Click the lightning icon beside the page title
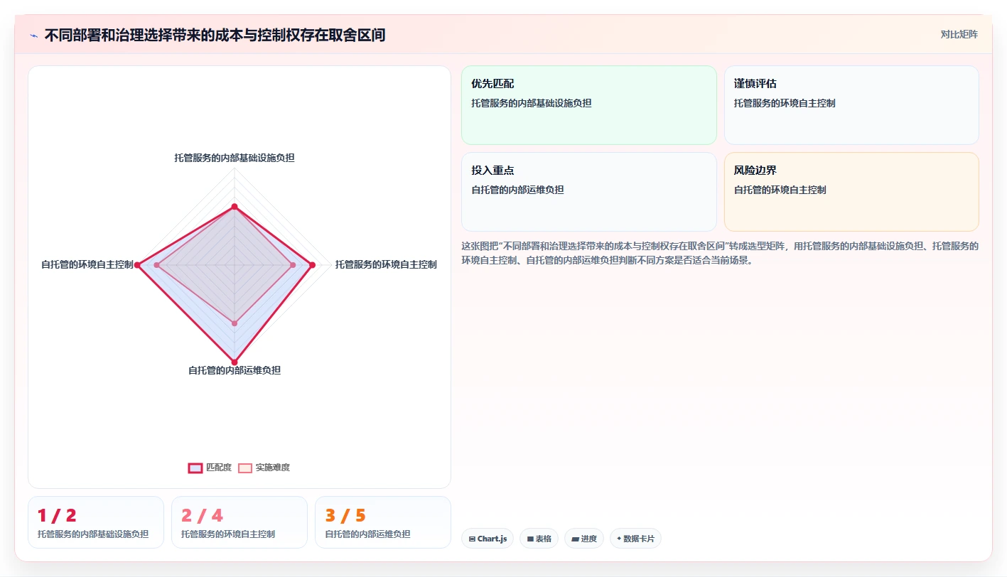Screen dimensions: 1007x577 pyautogui.click(x=33, y=35)
